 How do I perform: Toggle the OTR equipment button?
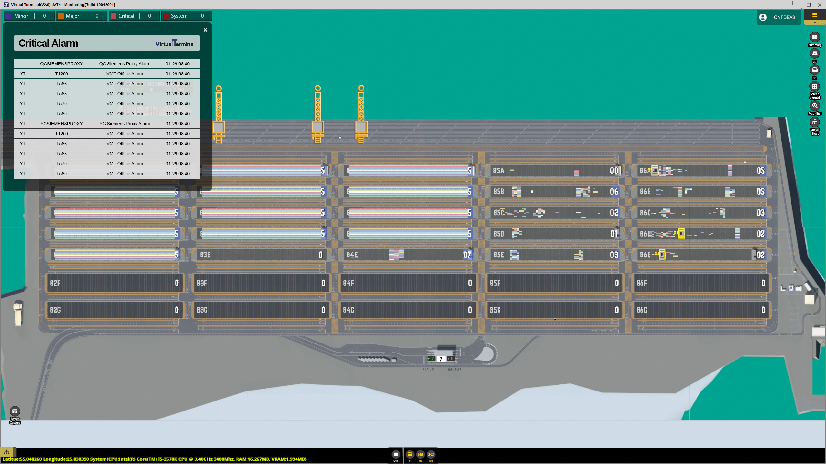(396, 454)
